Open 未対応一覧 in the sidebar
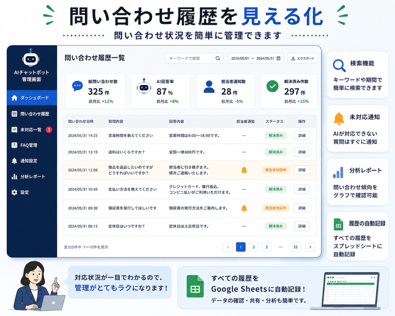The height and width of the screenshot is (316, 395). (x=32, y=130)
